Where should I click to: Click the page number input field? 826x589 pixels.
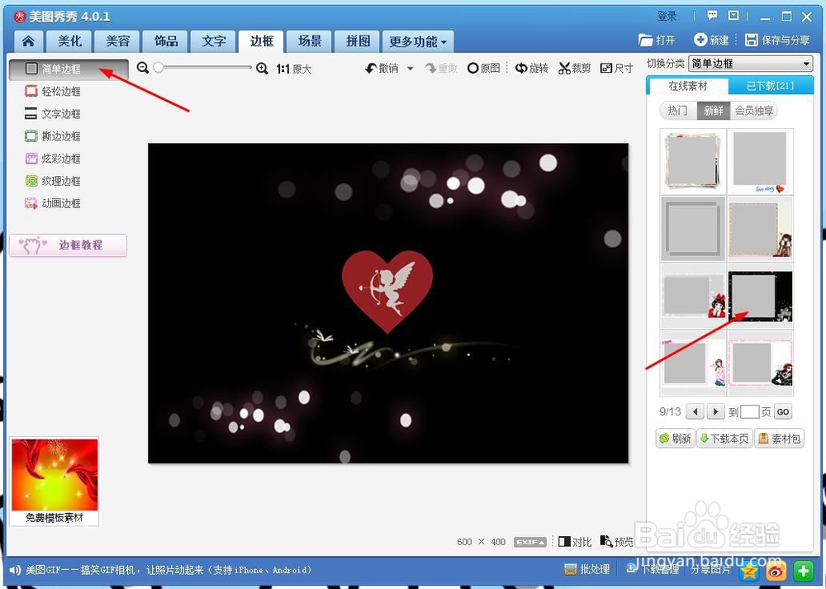point(749,411)
